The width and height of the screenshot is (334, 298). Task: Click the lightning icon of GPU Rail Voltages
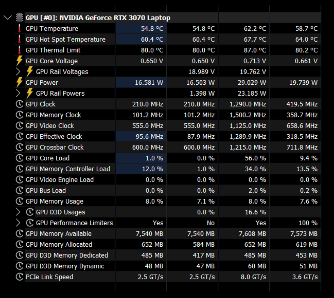(x=30, y=71)
